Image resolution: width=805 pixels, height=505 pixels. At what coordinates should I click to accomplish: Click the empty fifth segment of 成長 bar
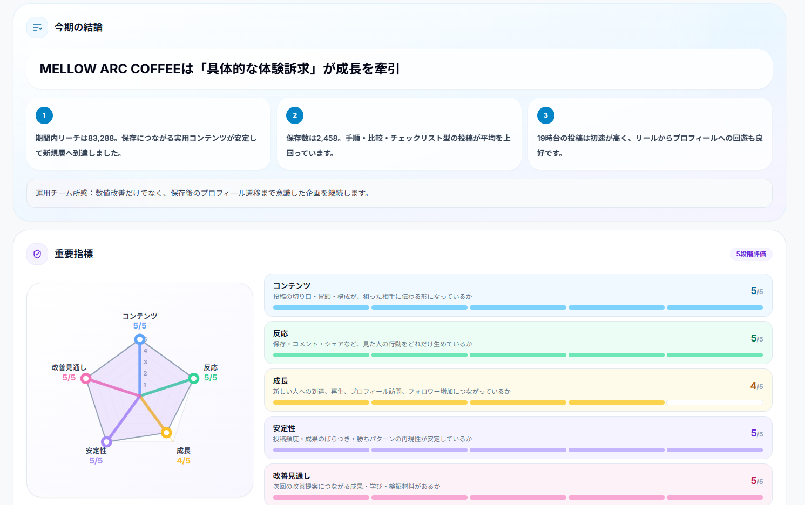[x=715, y=402]
